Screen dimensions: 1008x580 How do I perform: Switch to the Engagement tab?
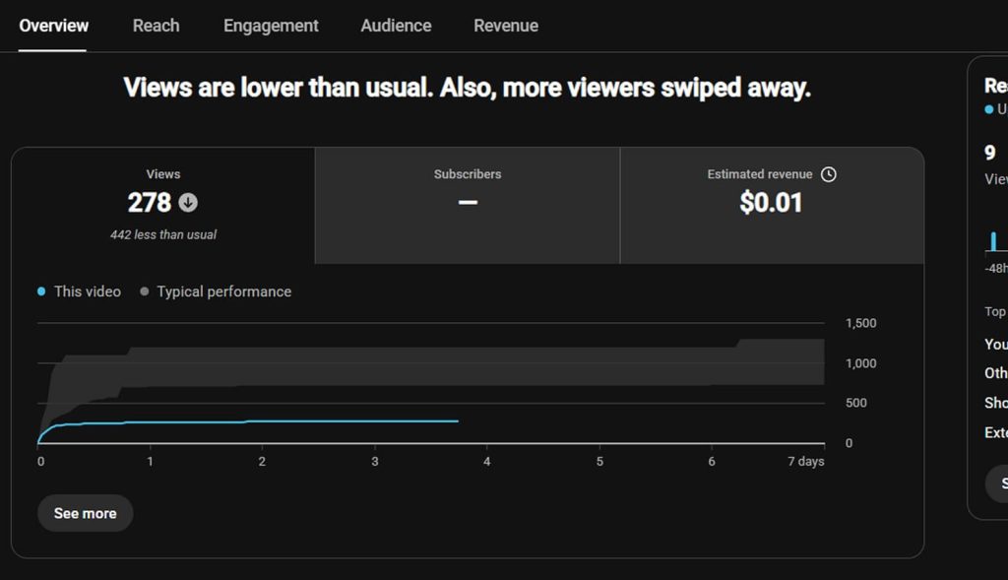pos(271,26)
